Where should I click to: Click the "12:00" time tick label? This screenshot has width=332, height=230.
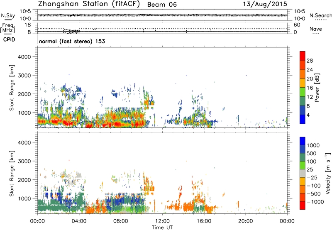(x=162, y=221)
